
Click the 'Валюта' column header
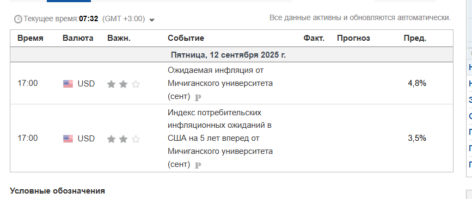pos(78,38)
